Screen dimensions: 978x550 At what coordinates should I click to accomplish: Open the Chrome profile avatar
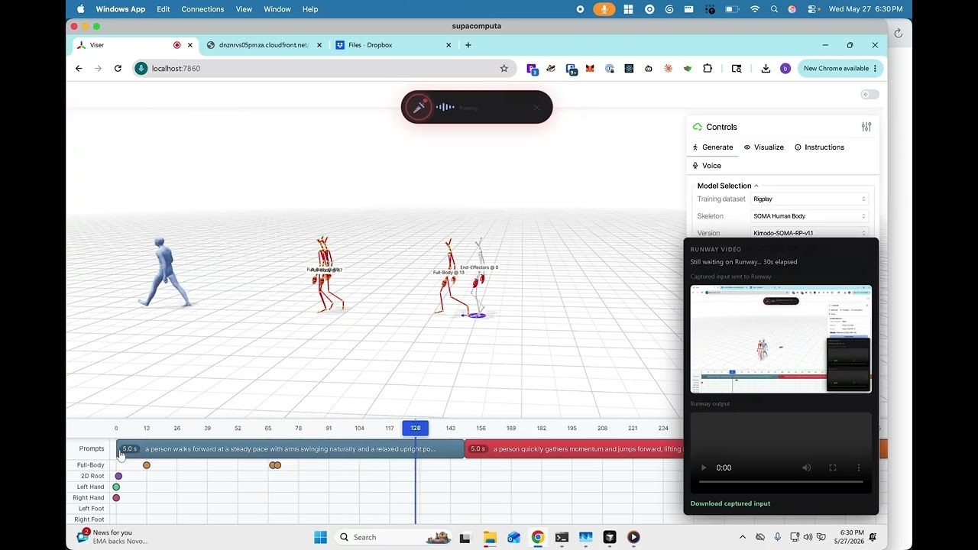point(785,69)
